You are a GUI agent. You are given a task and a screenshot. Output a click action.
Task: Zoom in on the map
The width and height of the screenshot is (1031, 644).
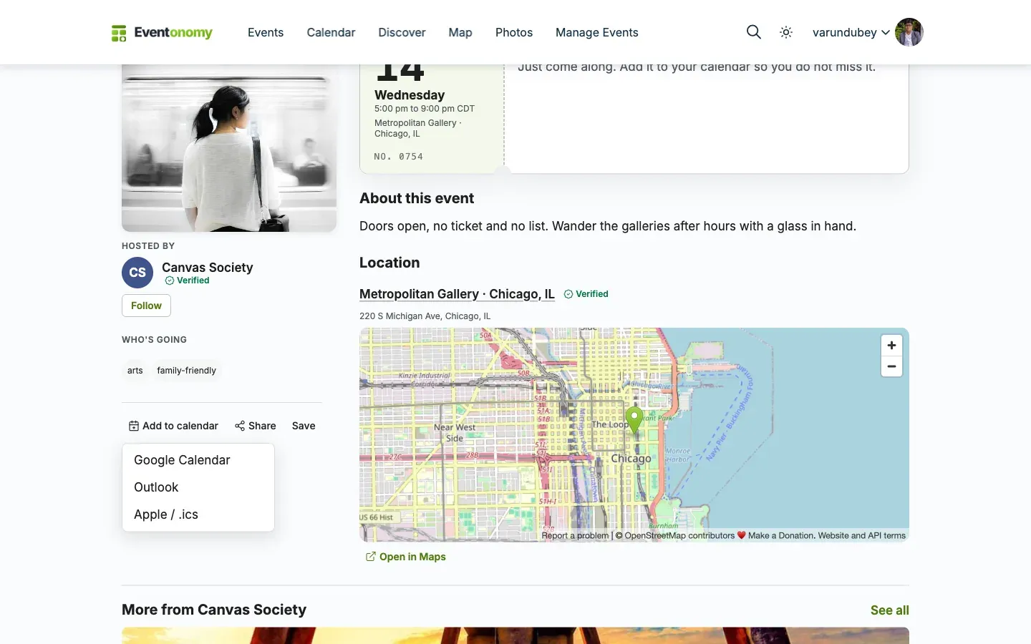[x=891, y=346]
